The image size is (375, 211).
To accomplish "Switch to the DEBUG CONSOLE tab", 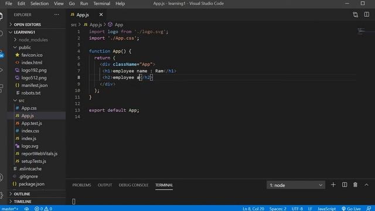I will pyautogui.click(x=134, y=185).
